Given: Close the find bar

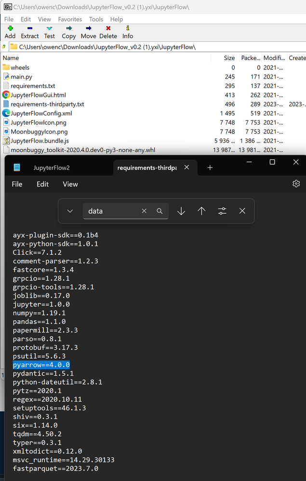Looking at the screenshot, I should 242,211.
